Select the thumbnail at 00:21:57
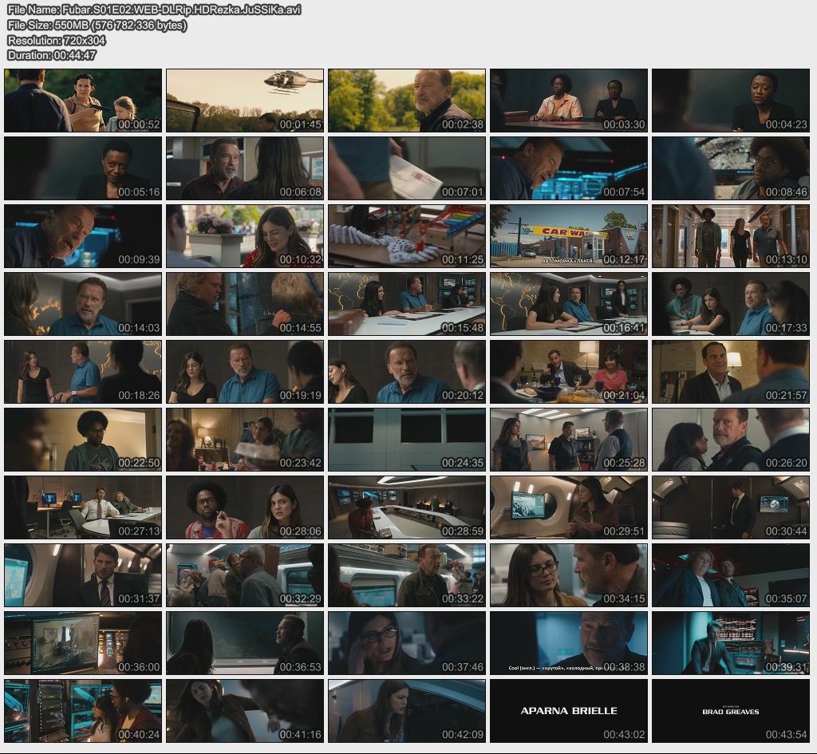The image size is (817, 754). pos(731,372)
